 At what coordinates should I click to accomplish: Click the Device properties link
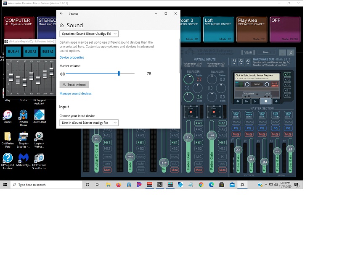(x=72, y=57)
